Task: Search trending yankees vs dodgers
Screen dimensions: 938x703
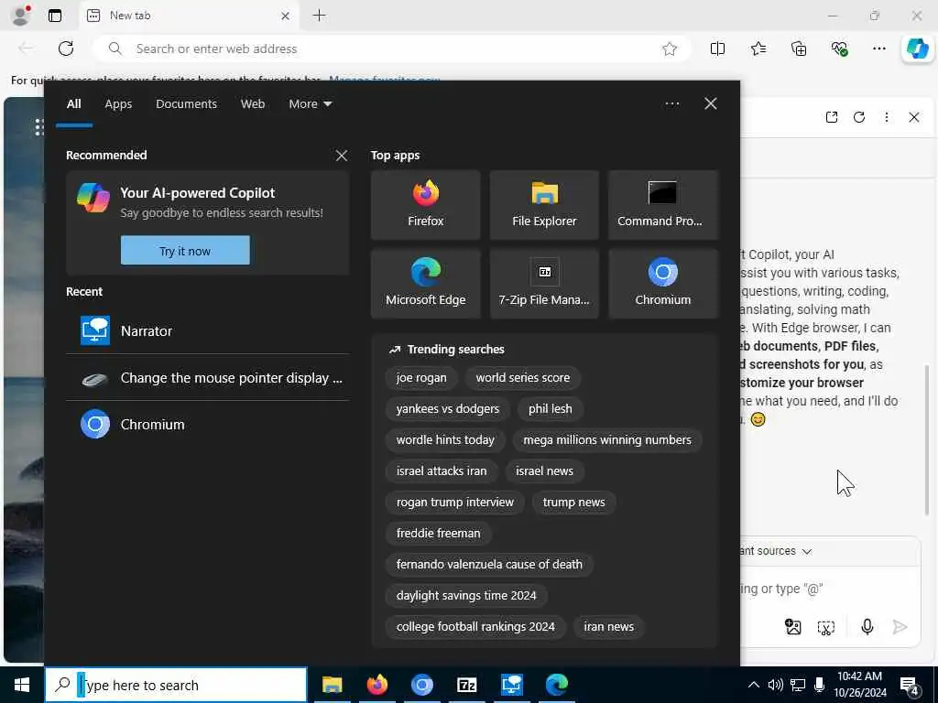Action: point(447,409)
